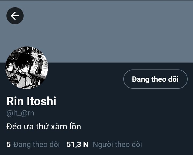Screen dimensions: 193x155
Task: Tap the bio text Đéo ưa thứ xàm lồn
Action: point(44,126)
